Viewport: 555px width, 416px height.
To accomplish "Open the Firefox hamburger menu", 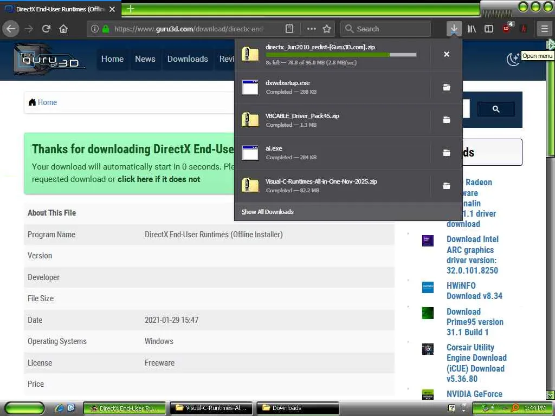I will pos(544,29).
